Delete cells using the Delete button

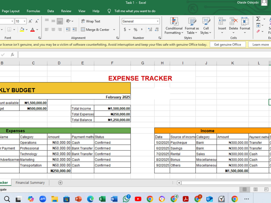click(x=234, y=26)
